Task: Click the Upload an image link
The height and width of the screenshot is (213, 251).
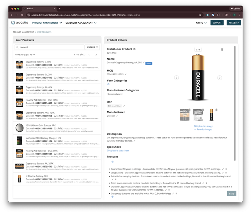Action: coord(203,126)
